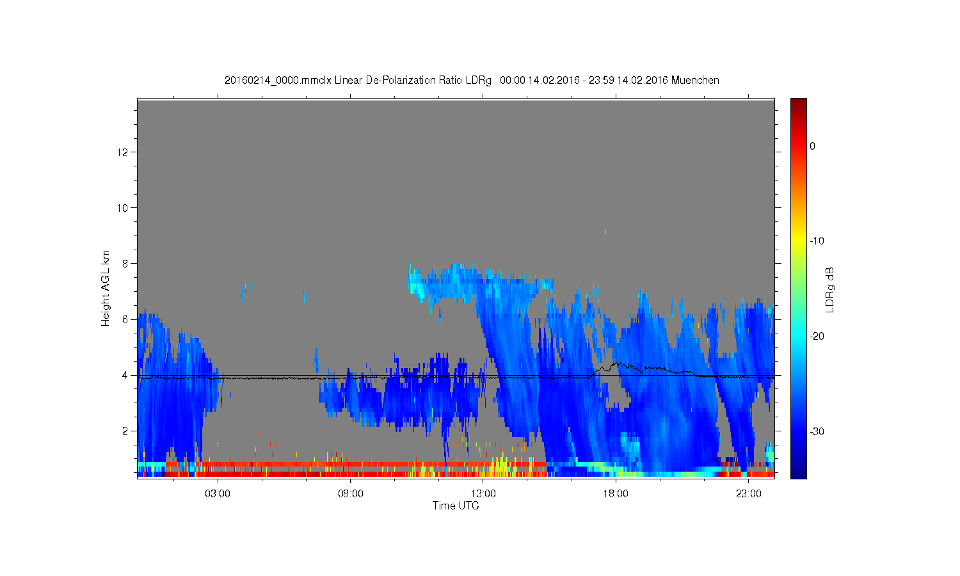Click the plot title mentioning Muenchen
Viewport: 960px width, 576px height.
(x=472, y=81)
